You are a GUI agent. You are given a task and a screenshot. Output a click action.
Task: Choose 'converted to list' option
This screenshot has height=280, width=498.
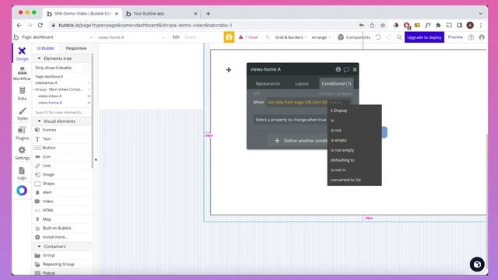[x=355, y=180]
